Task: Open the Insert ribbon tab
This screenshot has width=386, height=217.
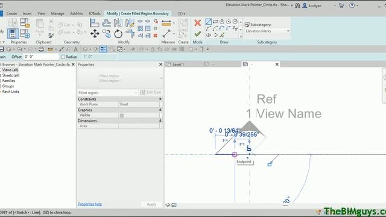Action: (x=27, y=13)
